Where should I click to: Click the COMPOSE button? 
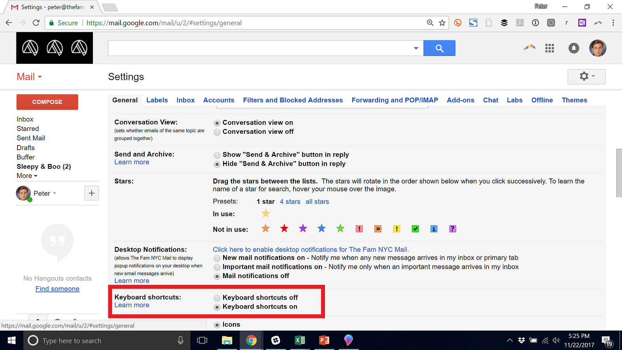point(47,102)
